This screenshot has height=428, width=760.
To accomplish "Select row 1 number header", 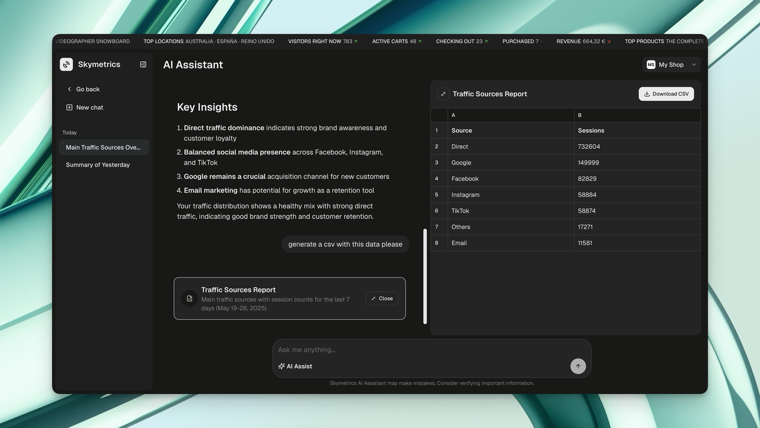I will pyautogui.click(x=439, y=130).
